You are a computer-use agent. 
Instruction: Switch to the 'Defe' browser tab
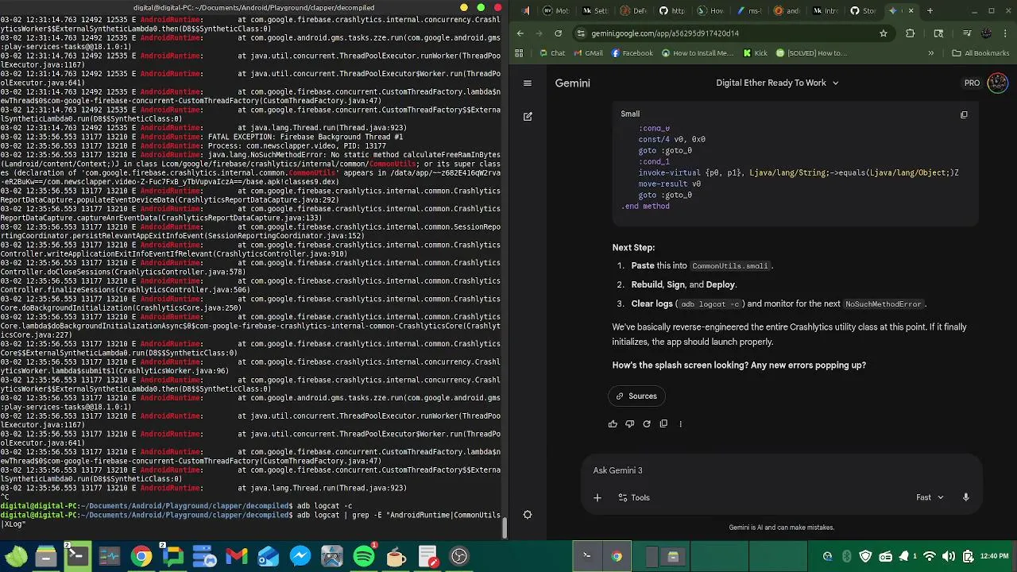tap(633, 10)
